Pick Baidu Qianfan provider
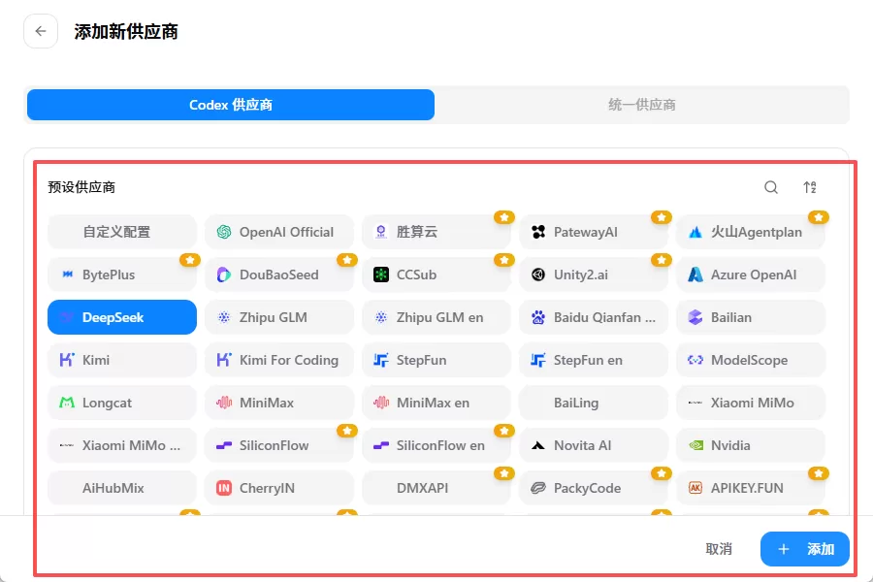The width and height of the screenshot is (873, 582). [594, 317]
